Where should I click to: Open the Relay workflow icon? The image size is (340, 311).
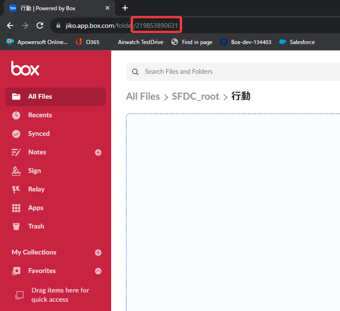pyautogui.click(x=16, y=189)
